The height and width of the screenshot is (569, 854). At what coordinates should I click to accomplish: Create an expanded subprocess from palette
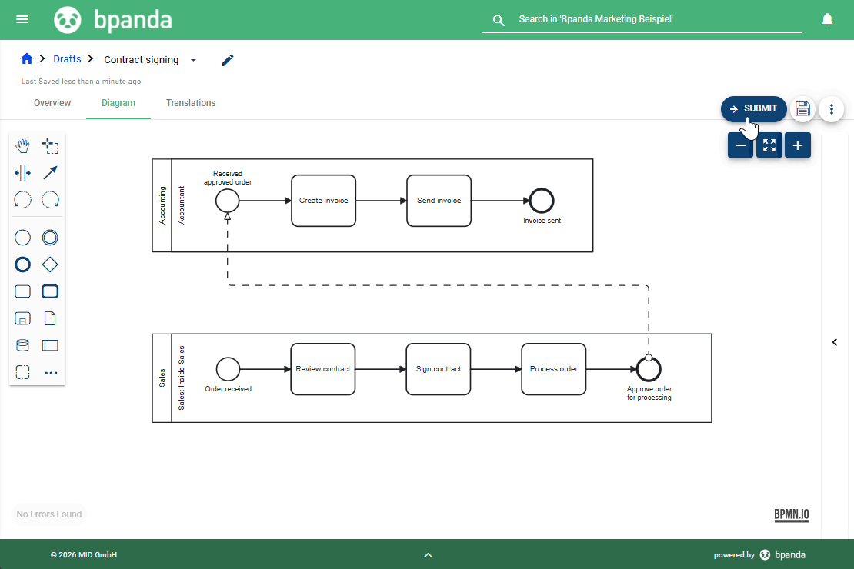(x=22, y=318)
